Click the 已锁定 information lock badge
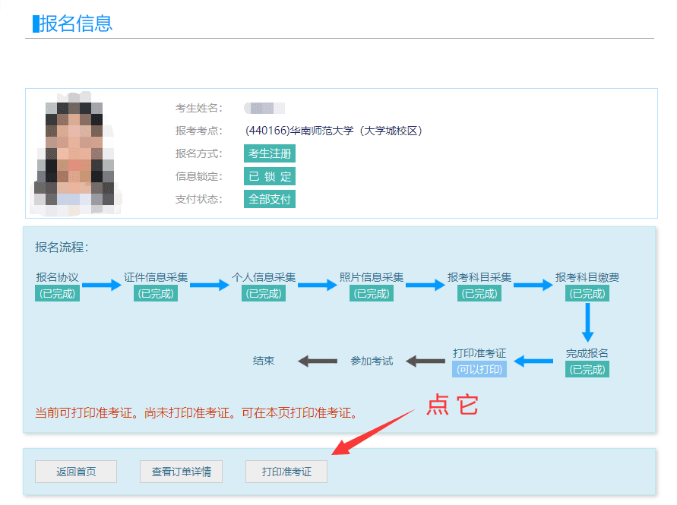The image size is (677, 505). 269,176
